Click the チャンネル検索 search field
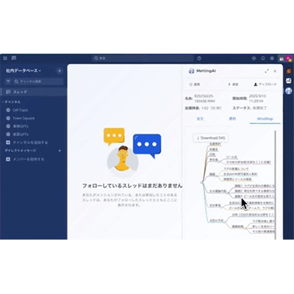 [38, 82]
